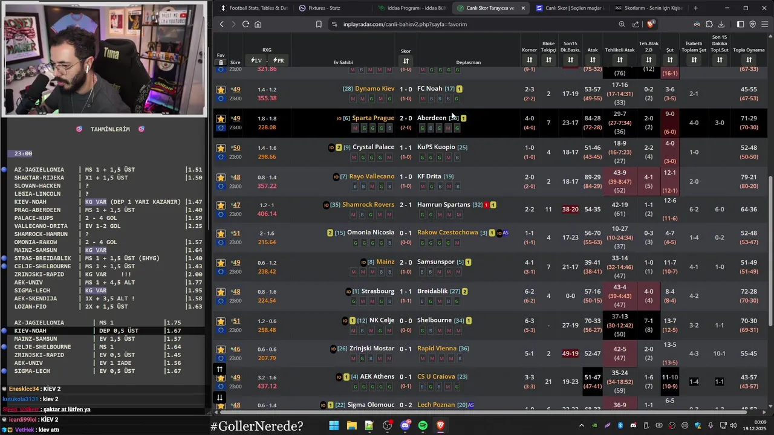The height and width of the screenshot is (435, 774).
Task: Open a new browser tab
Action: pos(695,8)
